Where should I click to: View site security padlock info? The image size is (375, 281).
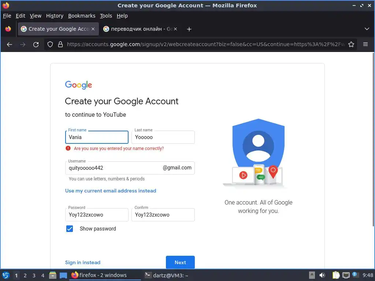[60, 44]
